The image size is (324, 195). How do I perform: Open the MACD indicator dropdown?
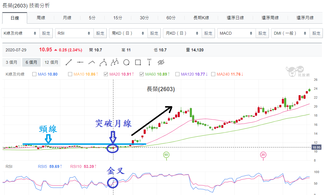coord(236,33)
